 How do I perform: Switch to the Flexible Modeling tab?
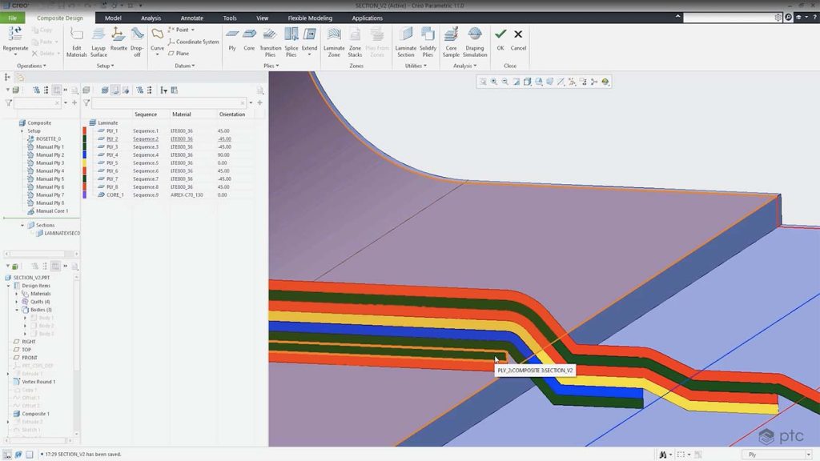coord(312,18)
